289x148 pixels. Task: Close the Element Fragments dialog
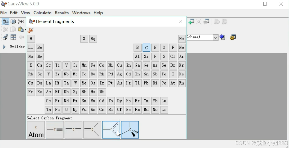[181, 21]
